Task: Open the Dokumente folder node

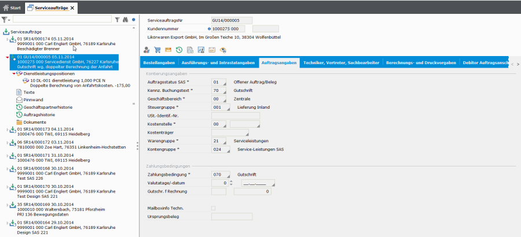Action: [35, 122]
